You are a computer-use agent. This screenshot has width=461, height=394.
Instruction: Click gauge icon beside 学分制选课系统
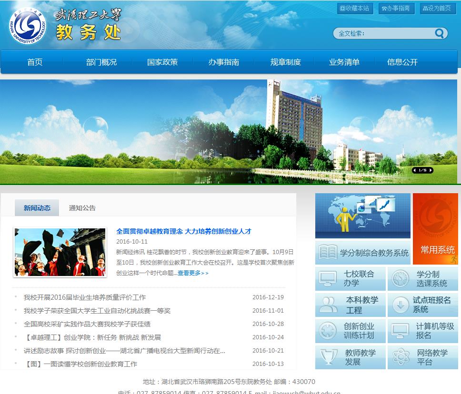pyautogui.click(x=400, y=278)
